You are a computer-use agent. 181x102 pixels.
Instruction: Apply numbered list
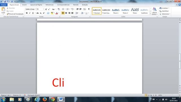pos(68,9)
